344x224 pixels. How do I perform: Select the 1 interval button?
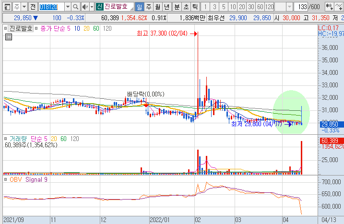click(x=205, y=7)
